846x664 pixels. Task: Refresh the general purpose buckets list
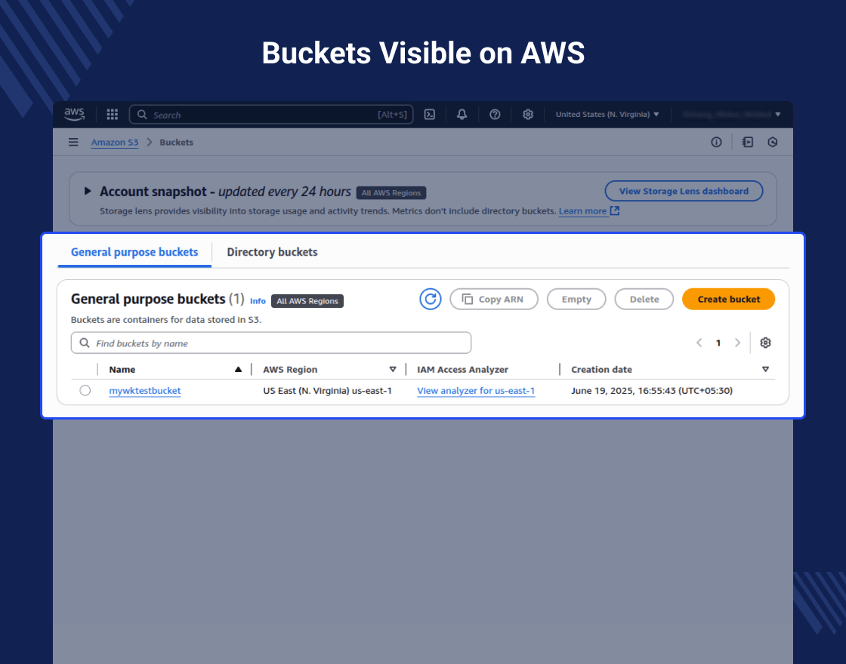(431, 299)
